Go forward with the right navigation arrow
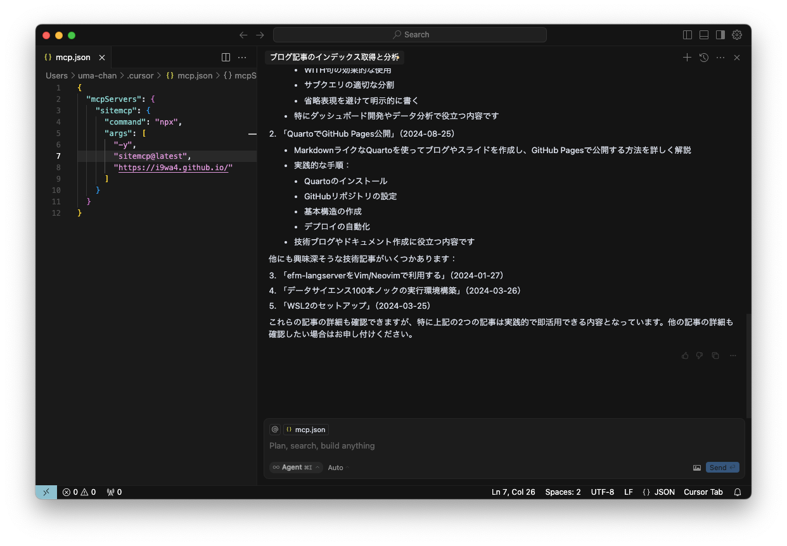Screen dimensions: 787x546 [x=260, y=35]
